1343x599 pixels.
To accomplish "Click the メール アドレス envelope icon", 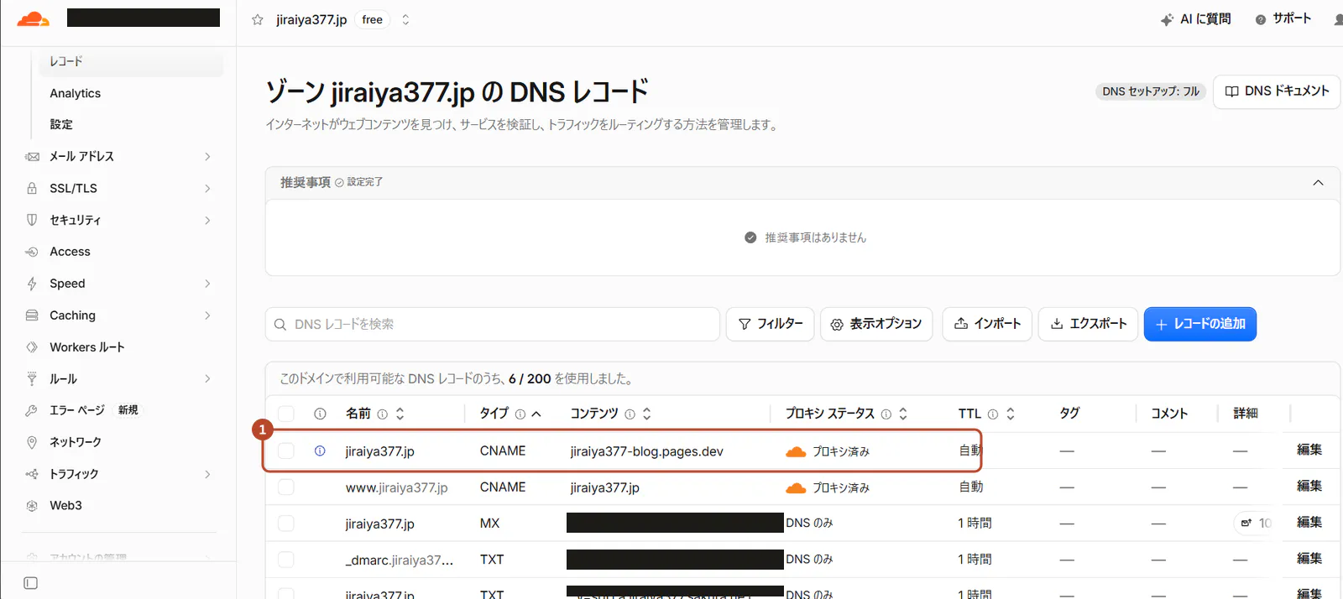I will click(x=32, y=156).
